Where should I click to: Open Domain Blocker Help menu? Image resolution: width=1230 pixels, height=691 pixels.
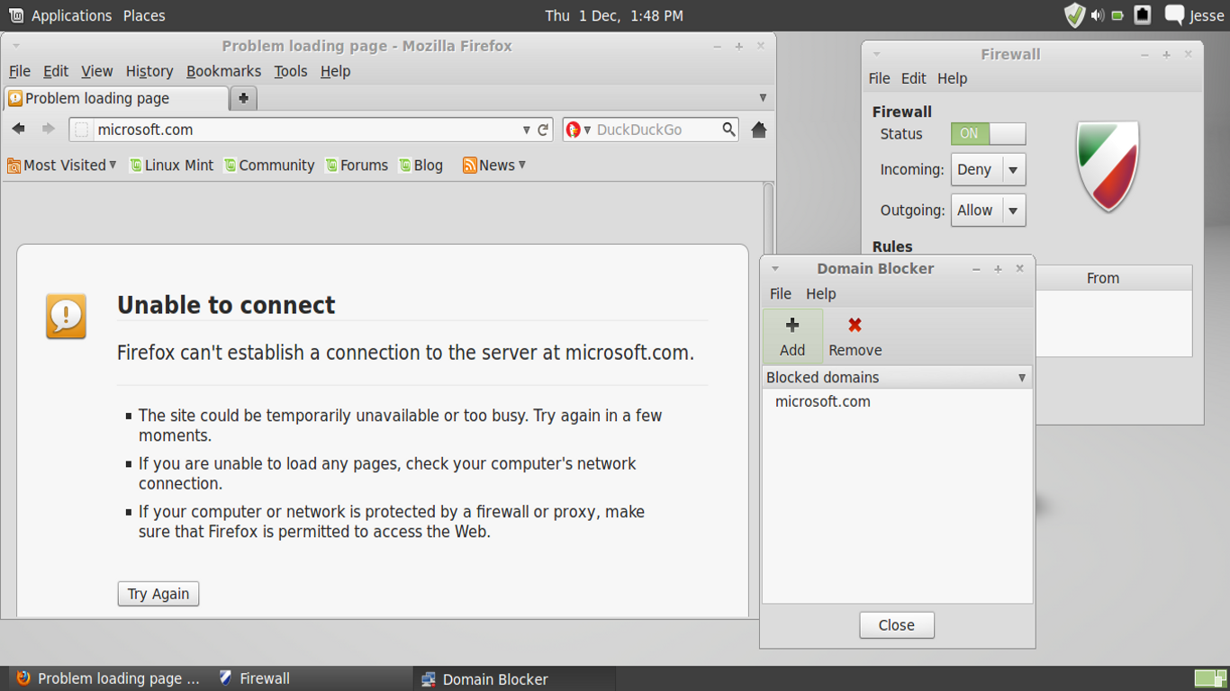point(820,293)
